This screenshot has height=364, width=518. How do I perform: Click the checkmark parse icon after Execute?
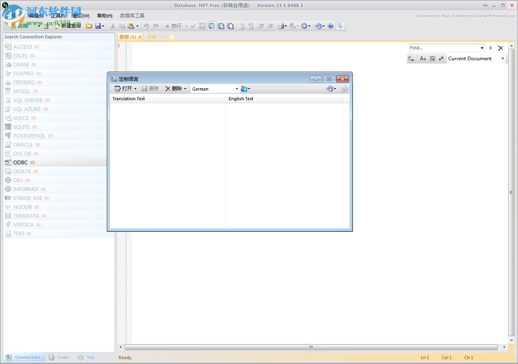(193, 26)
